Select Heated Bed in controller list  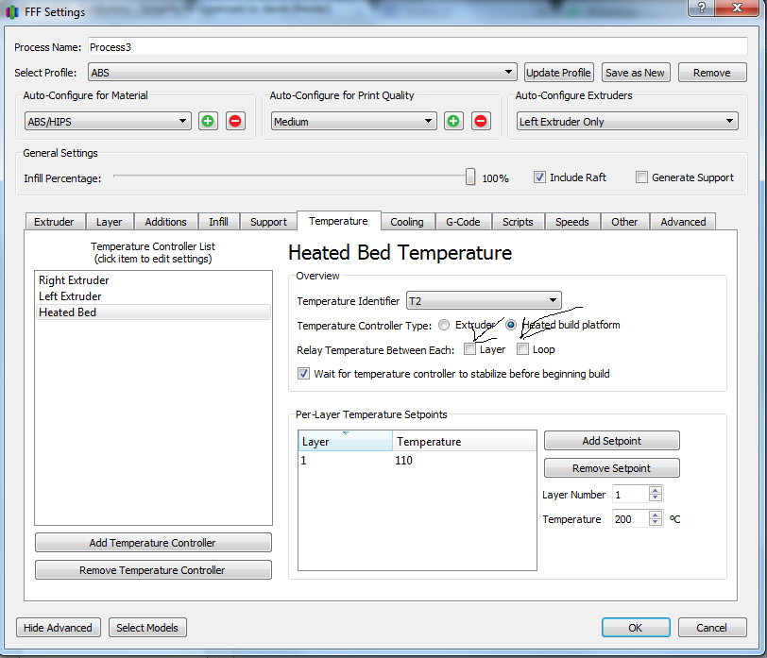click(153, 312)
